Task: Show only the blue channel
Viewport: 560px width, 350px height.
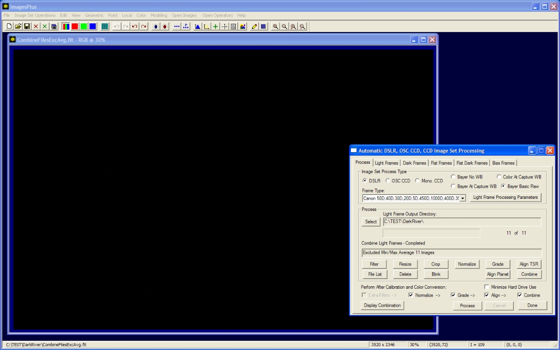Action: (92, 26)
